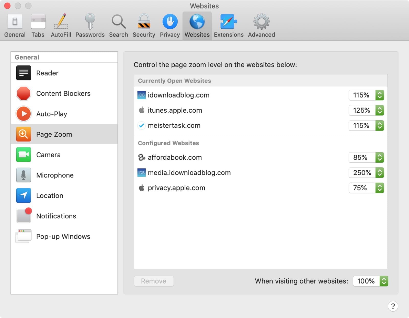Click the media.idownloadblog.com favicon

click(x=142, y=173)
